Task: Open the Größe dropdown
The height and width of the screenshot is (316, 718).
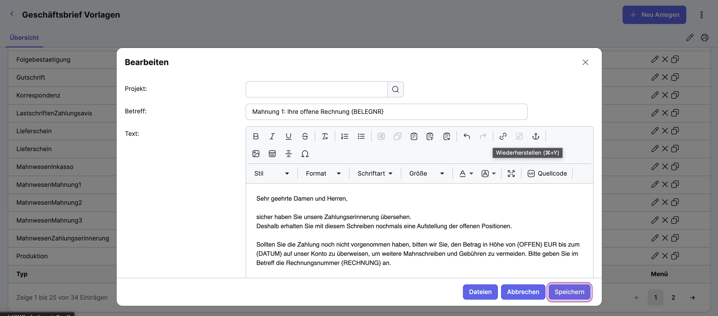Action: tap(427, 173)
